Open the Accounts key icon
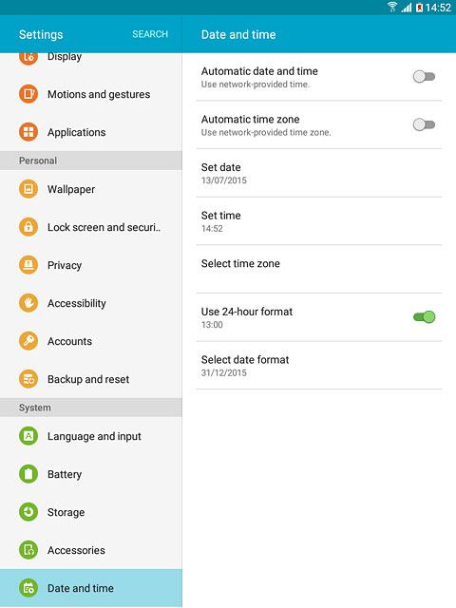This screenshot has height=608, width=456. [28, 341]
